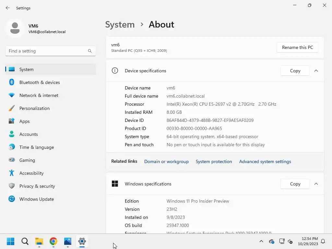Copy the Windows specifications
Image resolution: width=332 pixels, height=249 pixels.
[x=295, y=184]
